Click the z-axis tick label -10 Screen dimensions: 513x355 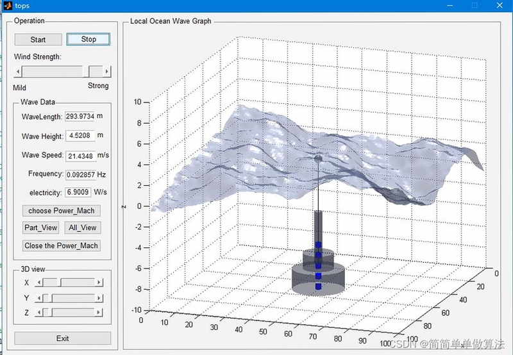pos(137,310)
